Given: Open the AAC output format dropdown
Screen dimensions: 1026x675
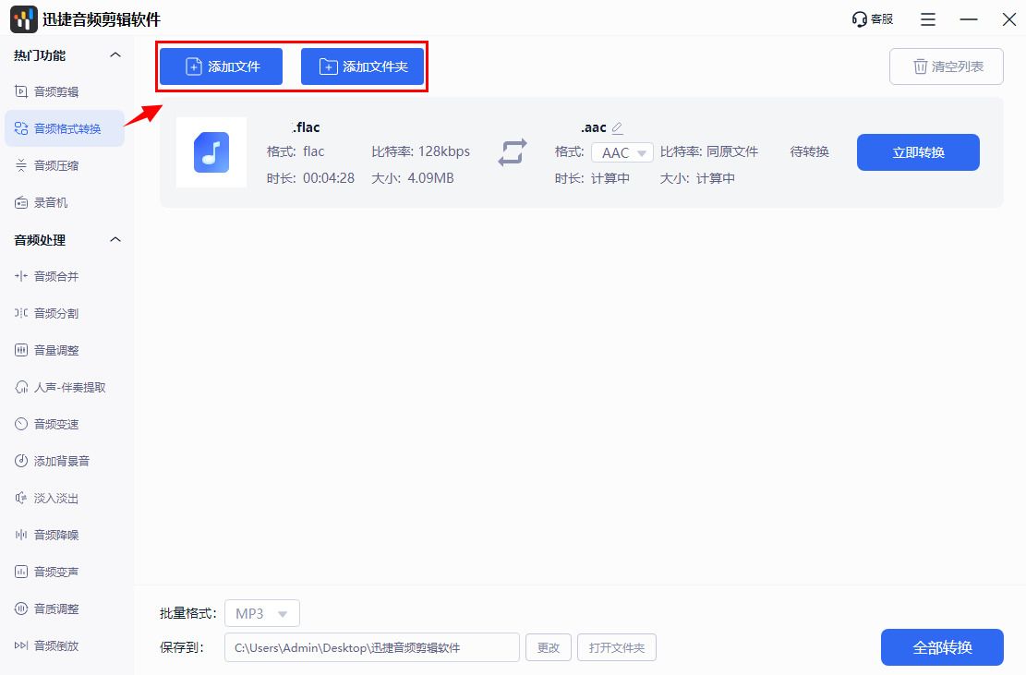Looking at the screenshot, I should (622, 152).
